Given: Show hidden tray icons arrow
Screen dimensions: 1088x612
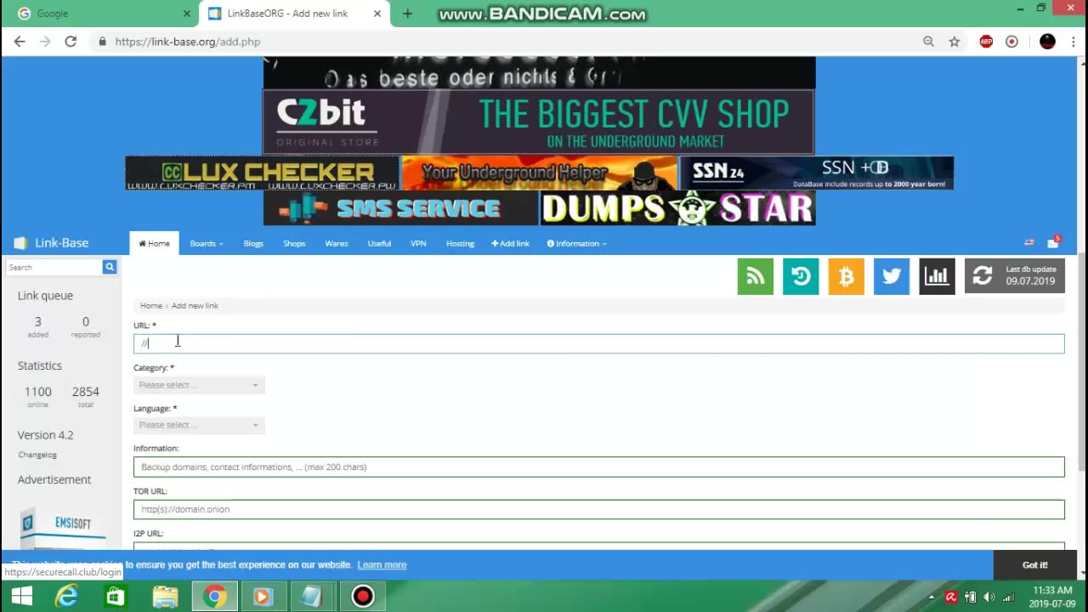Looking at the screenshot, I should [932, 597].
